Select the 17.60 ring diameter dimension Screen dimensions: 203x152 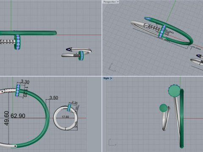pos(66,117)
